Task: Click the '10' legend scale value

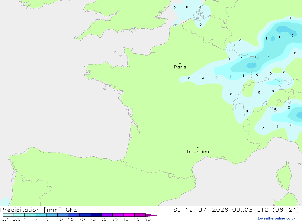Action: (60, 219)
